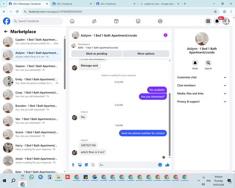The width and height of the screenshot is (235, 188).
Task: Open Slayton conversation
Action: (31, 68)
